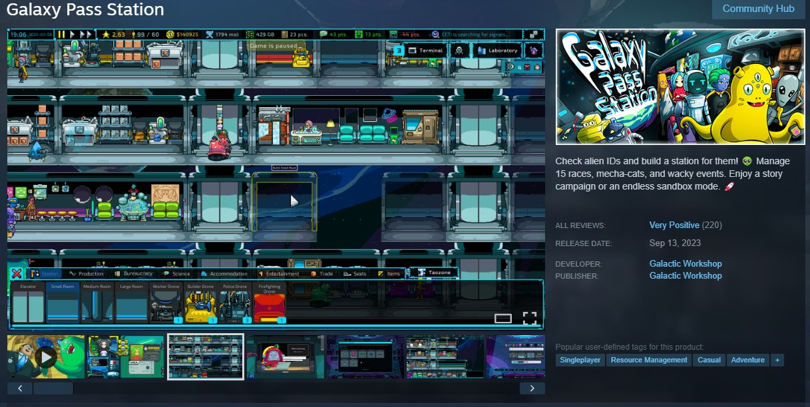810x407 pixels.
Task: Select the Bureaucracy build tab
Action: point(132,273)
